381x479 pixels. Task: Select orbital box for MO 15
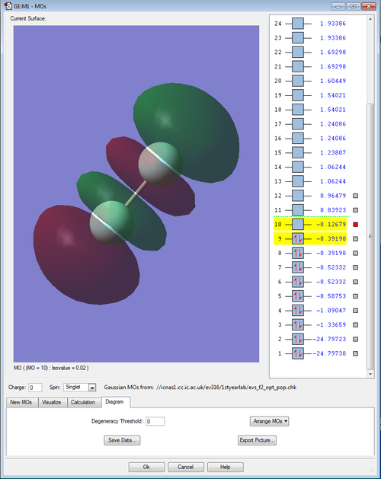(x=297, y=153)
